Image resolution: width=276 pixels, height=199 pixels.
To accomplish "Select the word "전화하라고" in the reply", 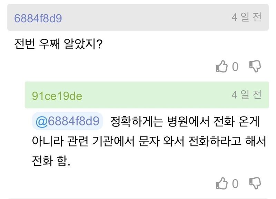I will (x=215, y=141).
